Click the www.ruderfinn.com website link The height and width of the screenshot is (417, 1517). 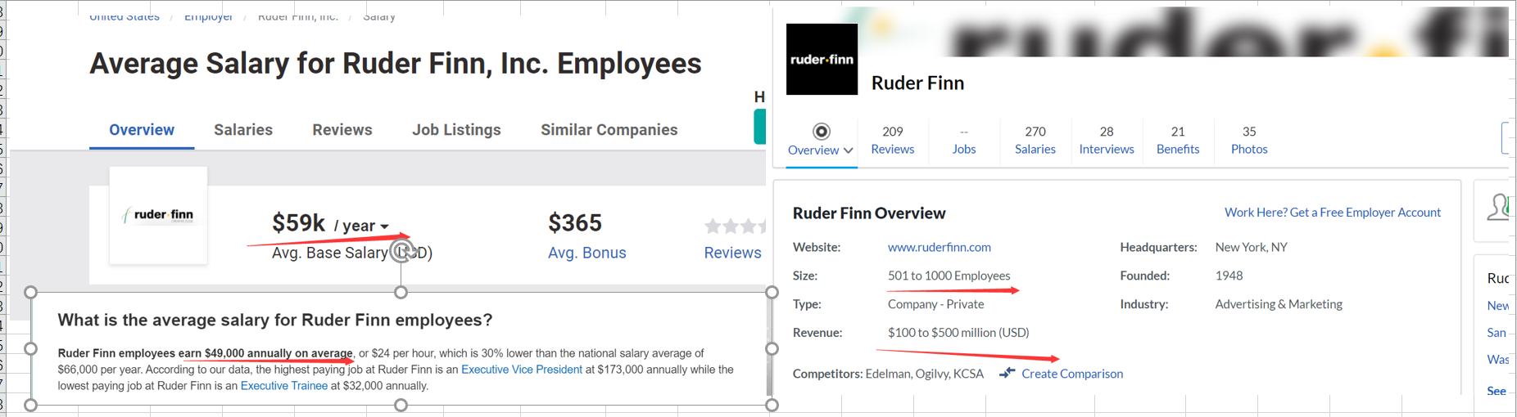(939, 247)
